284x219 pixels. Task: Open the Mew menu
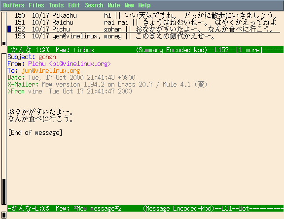129,5
